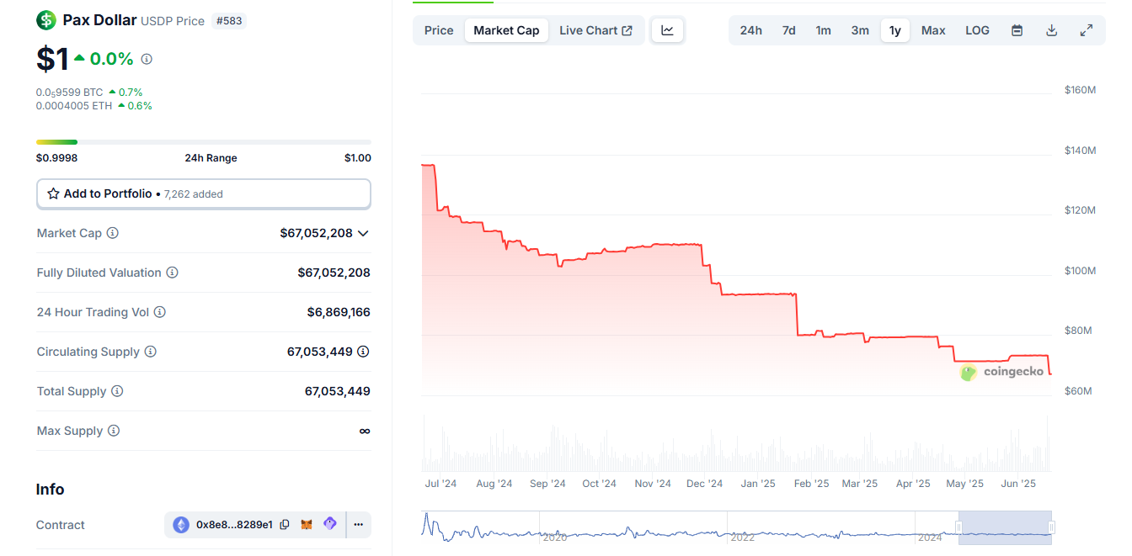Open the calendar date picker icon

click(x=1017, y=29)
